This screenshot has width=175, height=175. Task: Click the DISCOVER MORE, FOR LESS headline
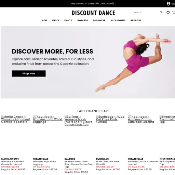(x=53, y=51)
